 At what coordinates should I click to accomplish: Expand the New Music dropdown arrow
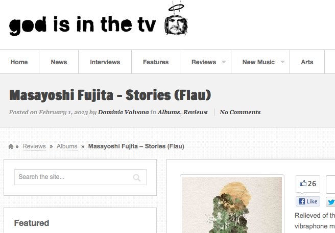[282, 62]
